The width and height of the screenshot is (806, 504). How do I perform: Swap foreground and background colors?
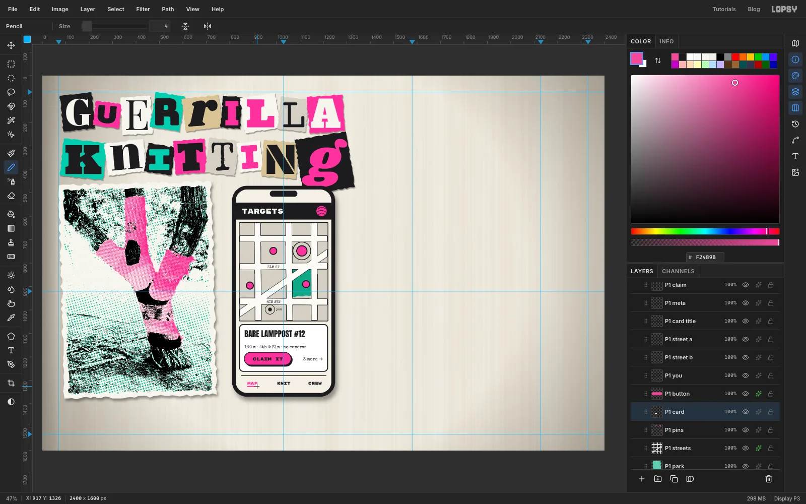point(658,60)
